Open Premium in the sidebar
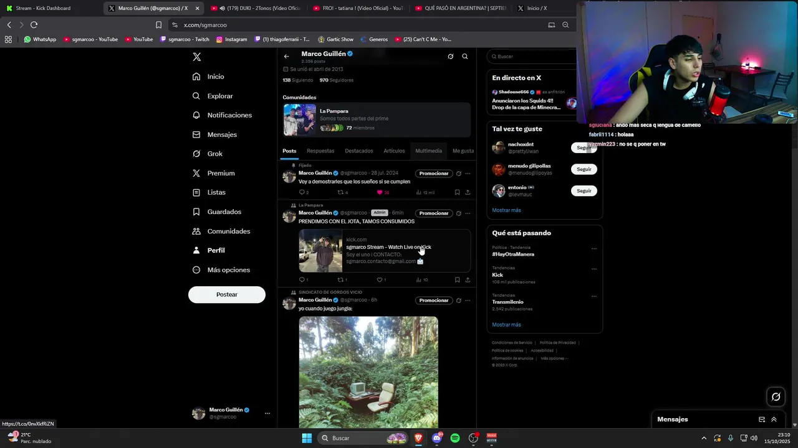This screenshot has height=448, width=798. point(213,173)
